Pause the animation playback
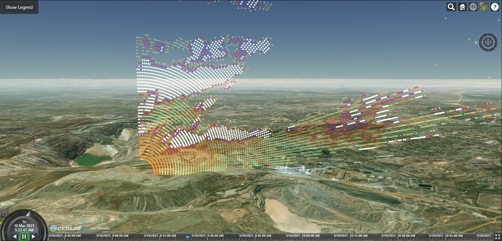 click(24, 236)
